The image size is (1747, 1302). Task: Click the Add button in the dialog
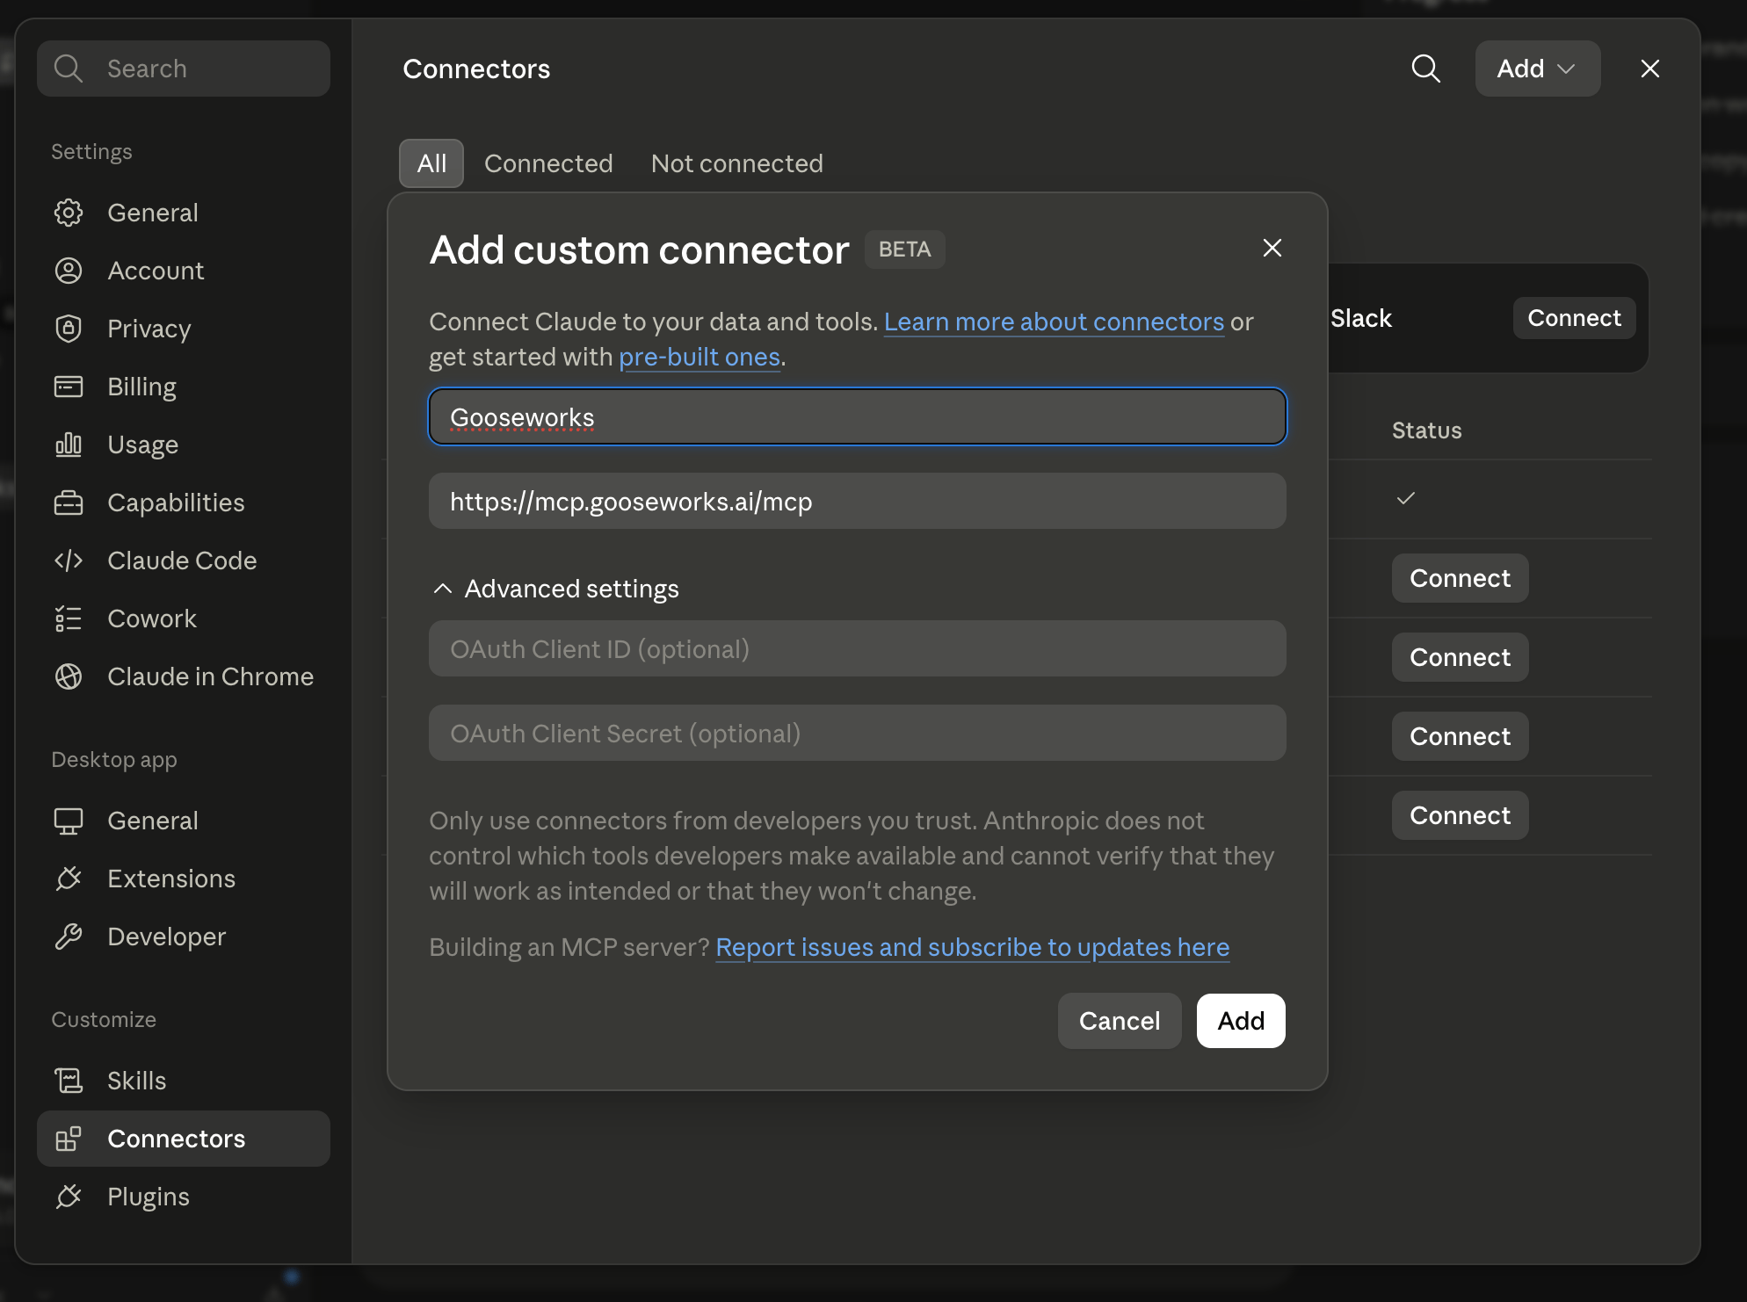click(x=1241, y=1021)
